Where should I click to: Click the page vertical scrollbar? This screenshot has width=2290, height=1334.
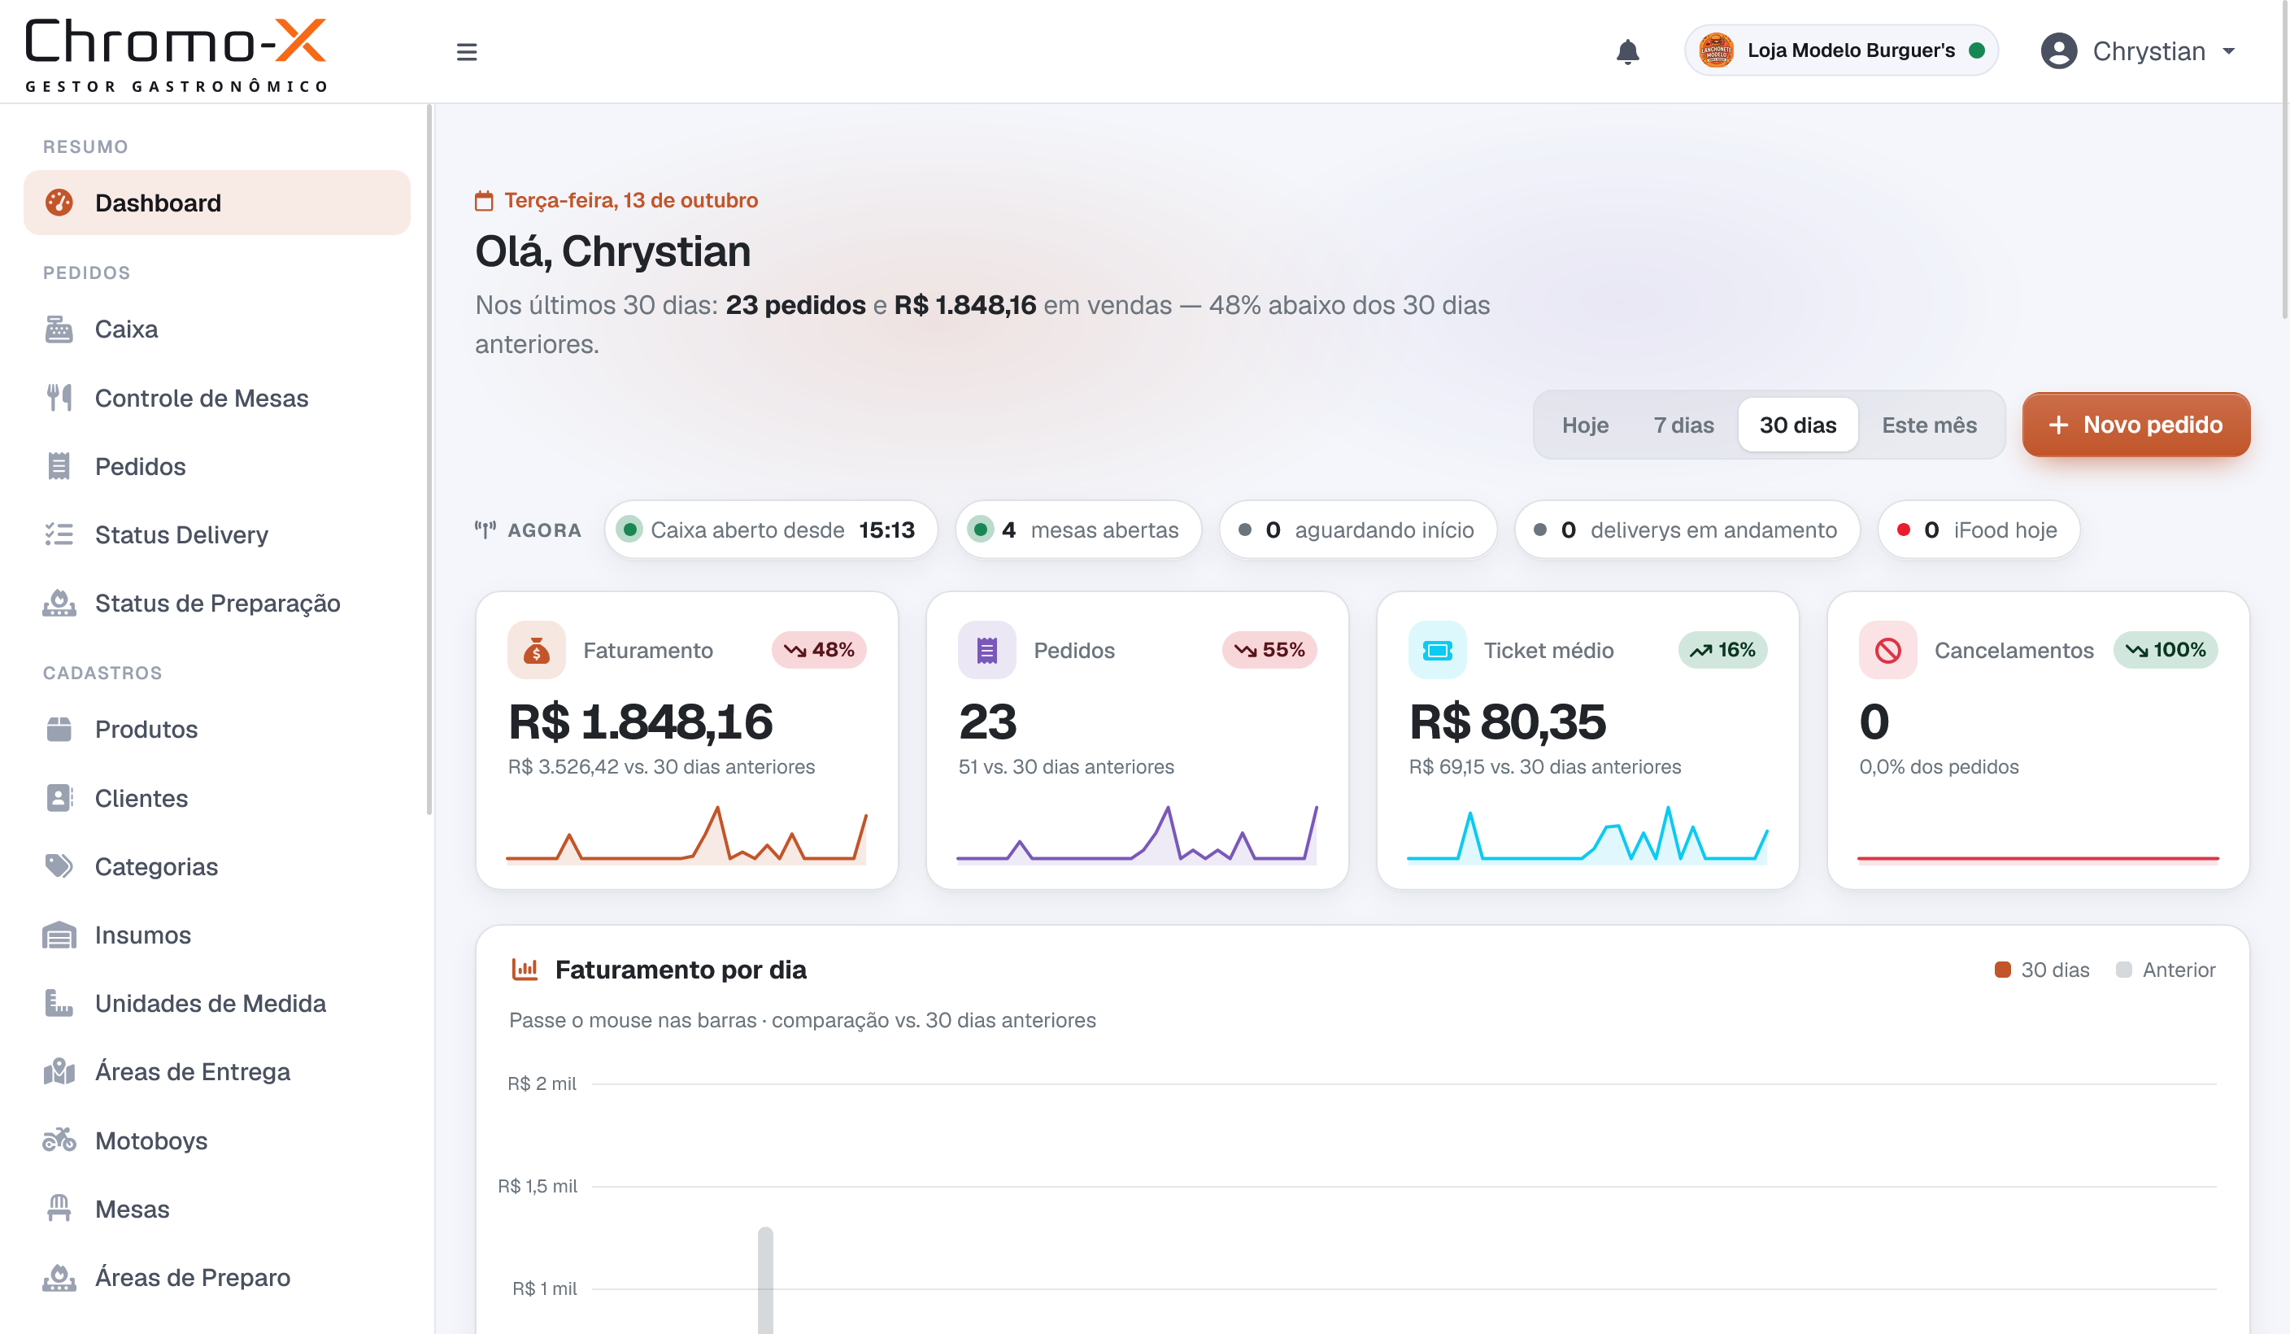pos(2284,161)
